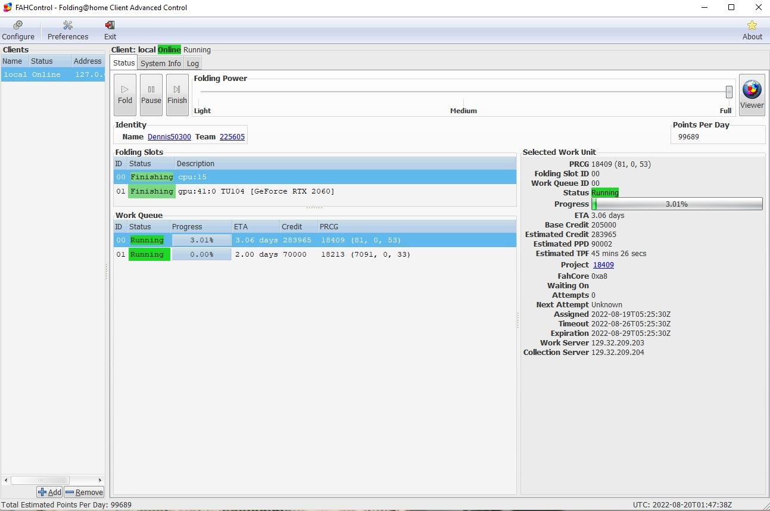The width and height of the screenshot is (770, 511).
Task: Pause folding with the Pause button
Action: coord(151,95)
